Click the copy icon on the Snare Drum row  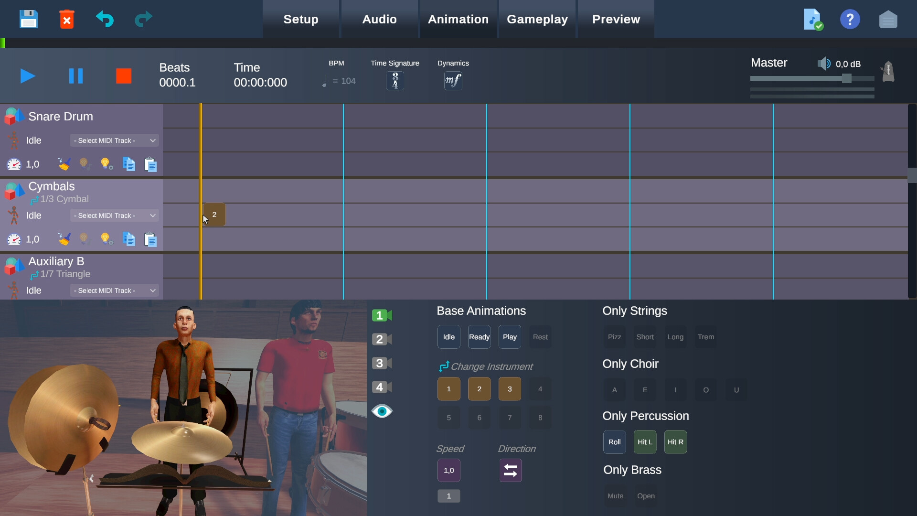tap(128, 164)
